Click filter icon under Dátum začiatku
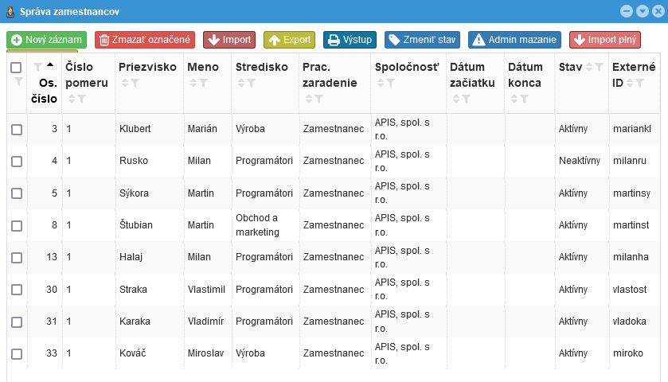The height and width of the screenshot is (382, 668). (x=466, y=99)
